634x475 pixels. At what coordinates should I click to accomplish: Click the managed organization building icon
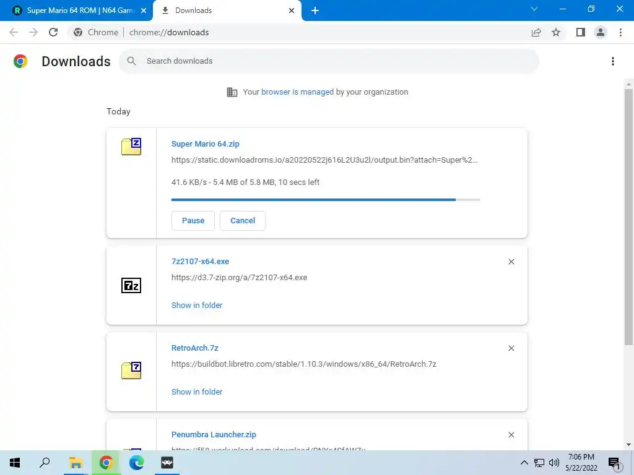pyautogui.click(x=232, y=92)
